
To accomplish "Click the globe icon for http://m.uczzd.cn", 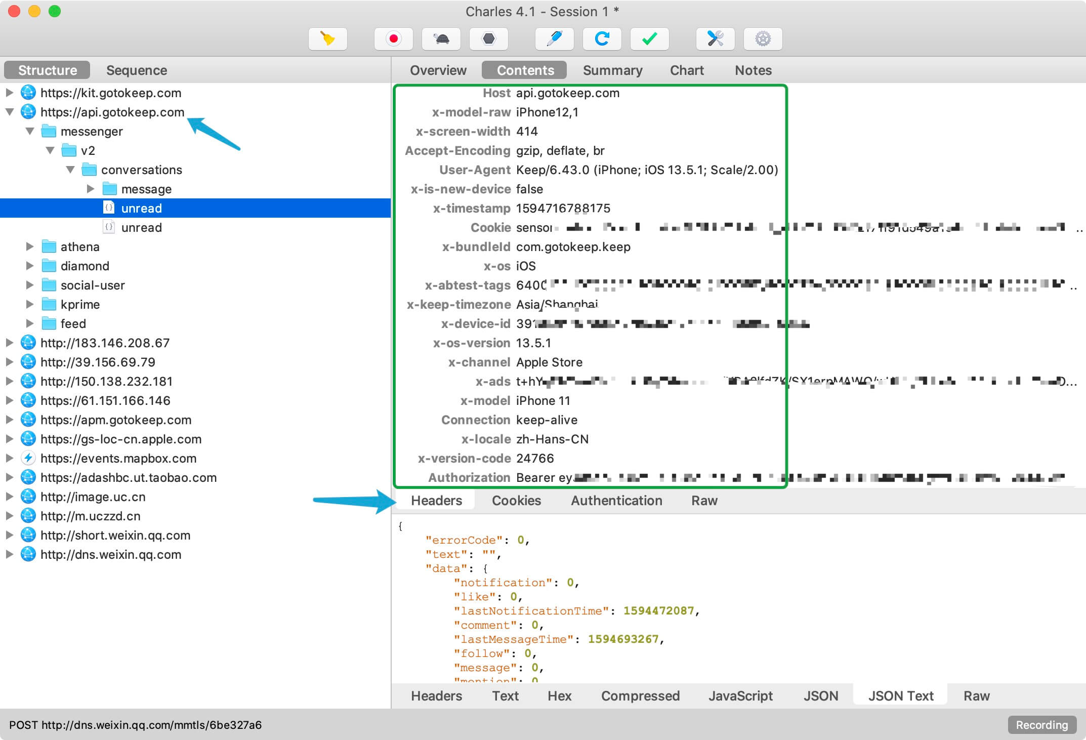I will point(28,516).
